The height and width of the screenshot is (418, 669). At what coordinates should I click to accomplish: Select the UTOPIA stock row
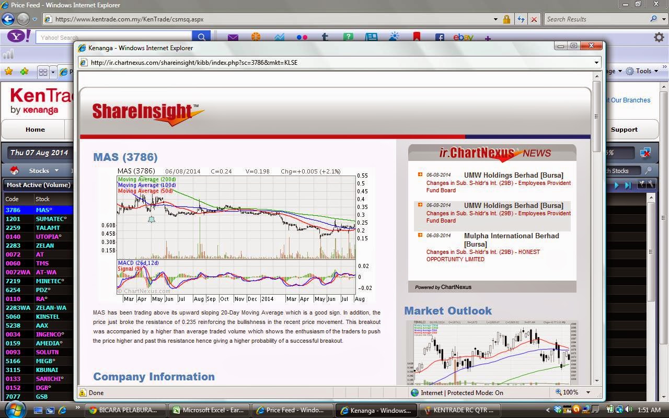coord(38,237)
